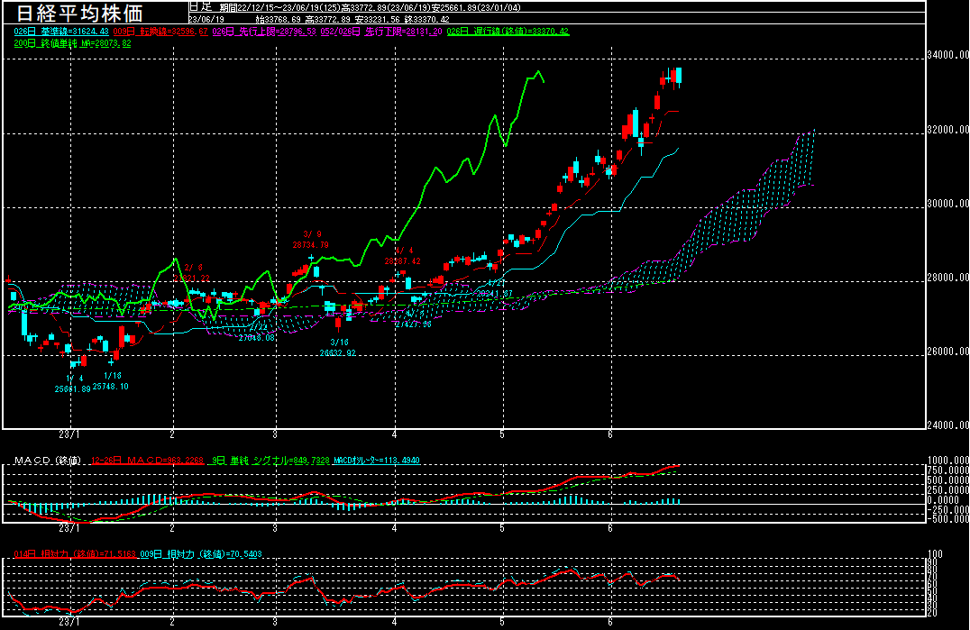Click the 4/4 high annotation 28287.42
This screenshot has width=970, height=630.
pos(403,256)
